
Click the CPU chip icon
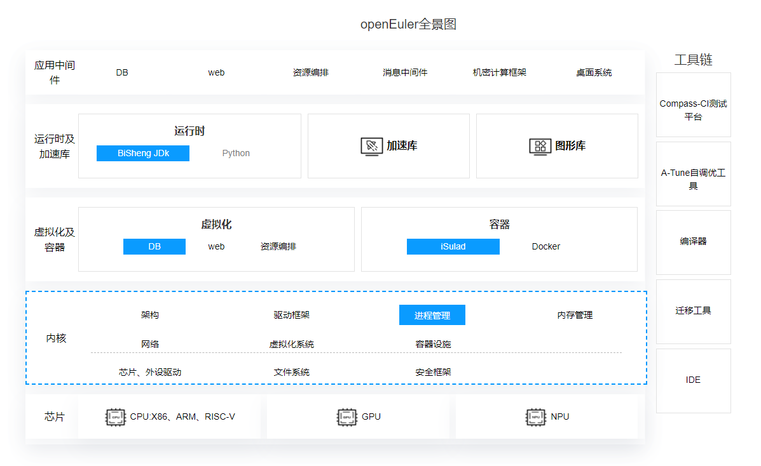coord(115,416)
